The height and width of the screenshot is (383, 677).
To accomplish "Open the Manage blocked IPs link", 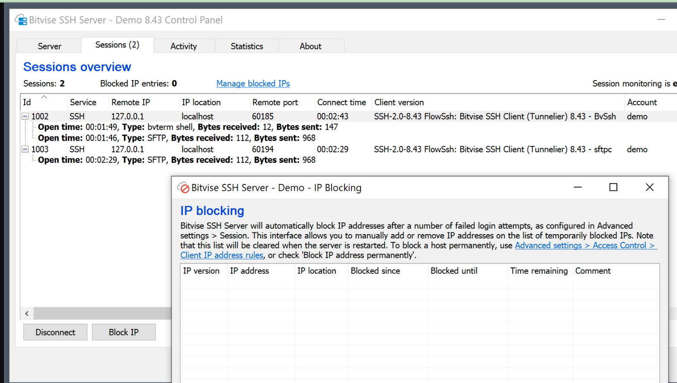I will pos(253,84).
